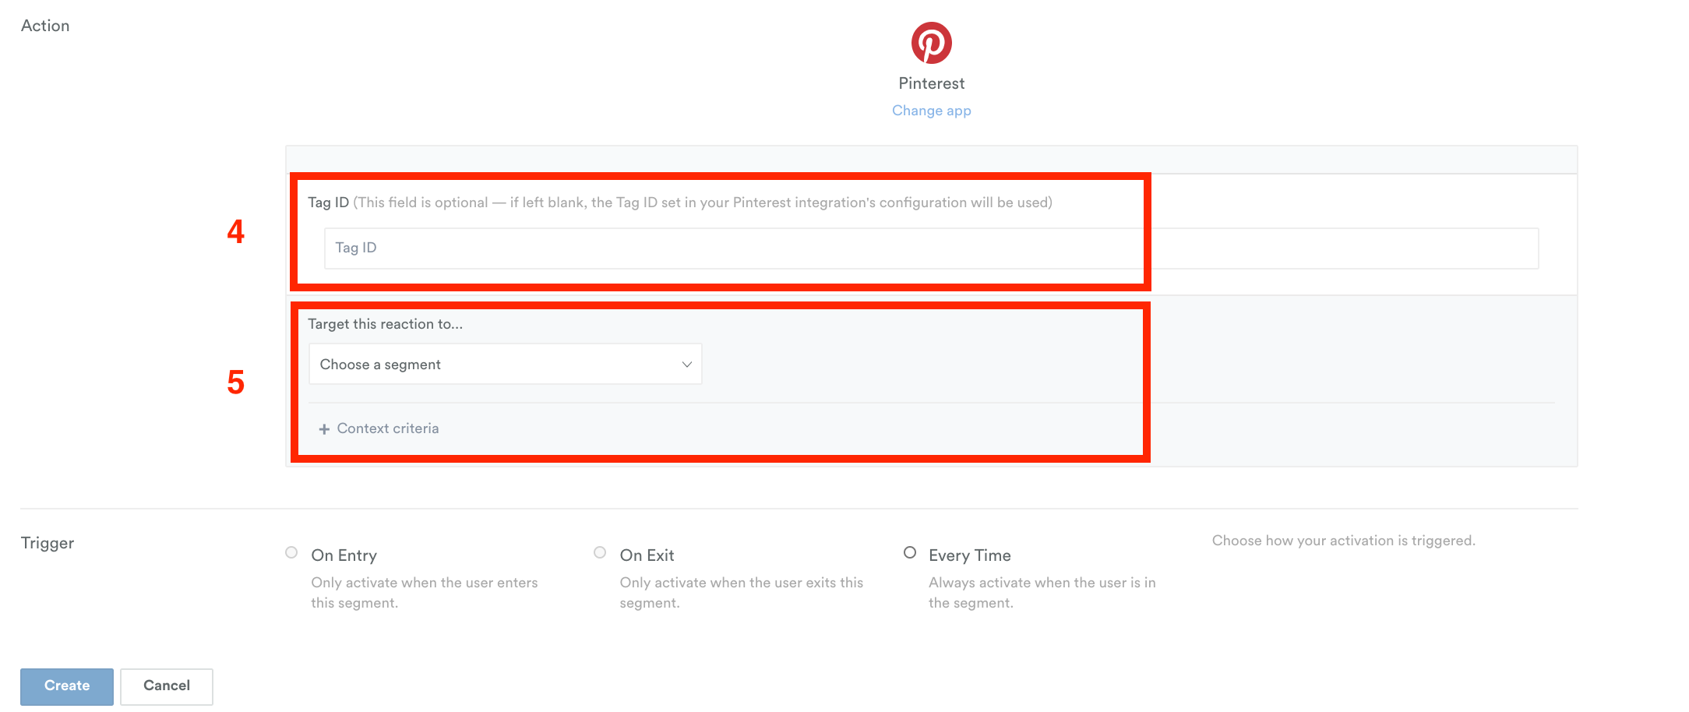This screenshot has height=712, width=1689.
Task: Click the Tag ID input field
Action: coord(931,248)
